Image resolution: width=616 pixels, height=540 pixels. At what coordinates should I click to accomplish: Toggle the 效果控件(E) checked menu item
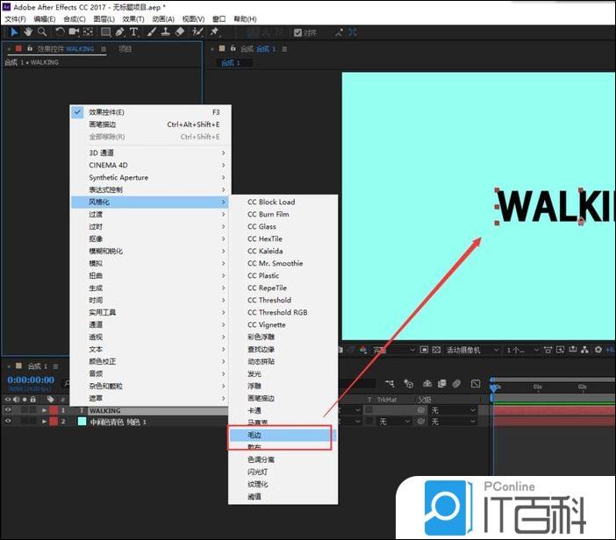[151, 112]
